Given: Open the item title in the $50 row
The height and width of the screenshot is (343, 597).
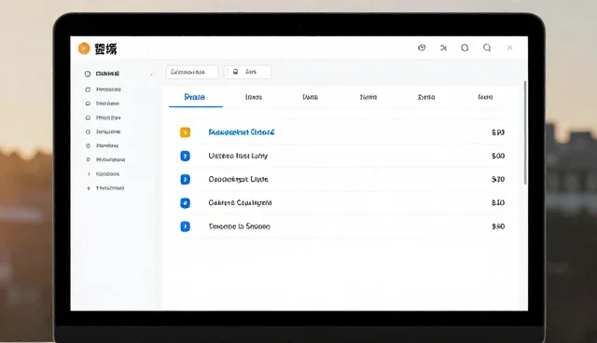Looking at the screenshot, I should coord(239,226).
